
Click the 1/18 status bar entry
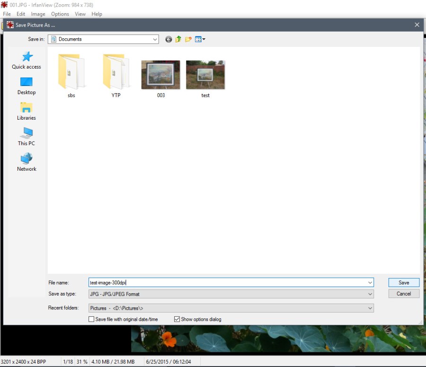(x=68, y=362)
